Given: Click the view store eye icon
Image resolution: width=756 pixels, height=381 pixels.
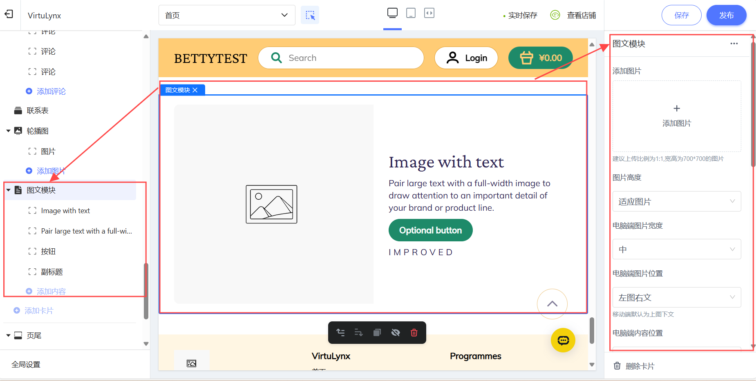Looking at the screenshot, I should pyautogui.click(x=555, y=15).
